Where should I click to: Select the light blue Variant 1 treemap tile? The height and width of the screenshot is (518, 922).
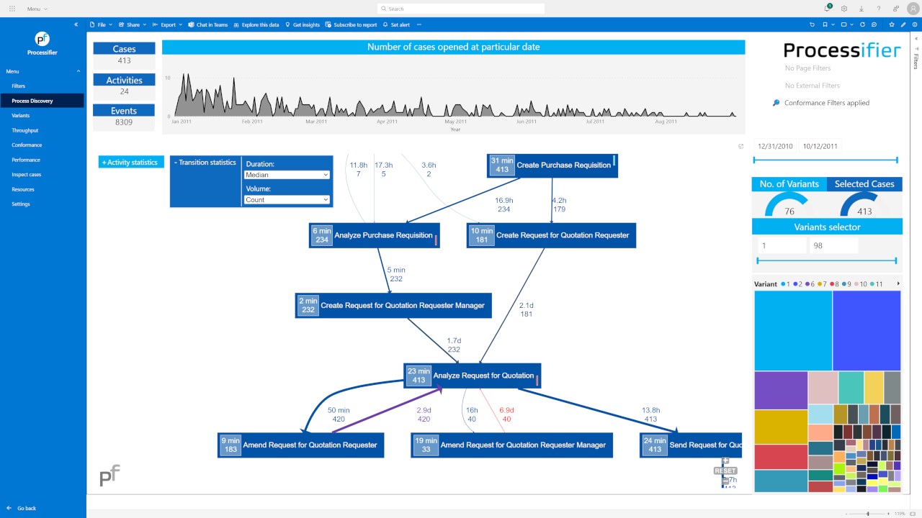click(x=793, y=331)
